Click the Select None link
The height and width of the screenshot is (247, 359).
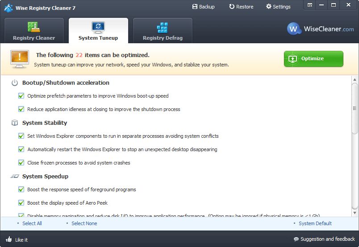84,223
